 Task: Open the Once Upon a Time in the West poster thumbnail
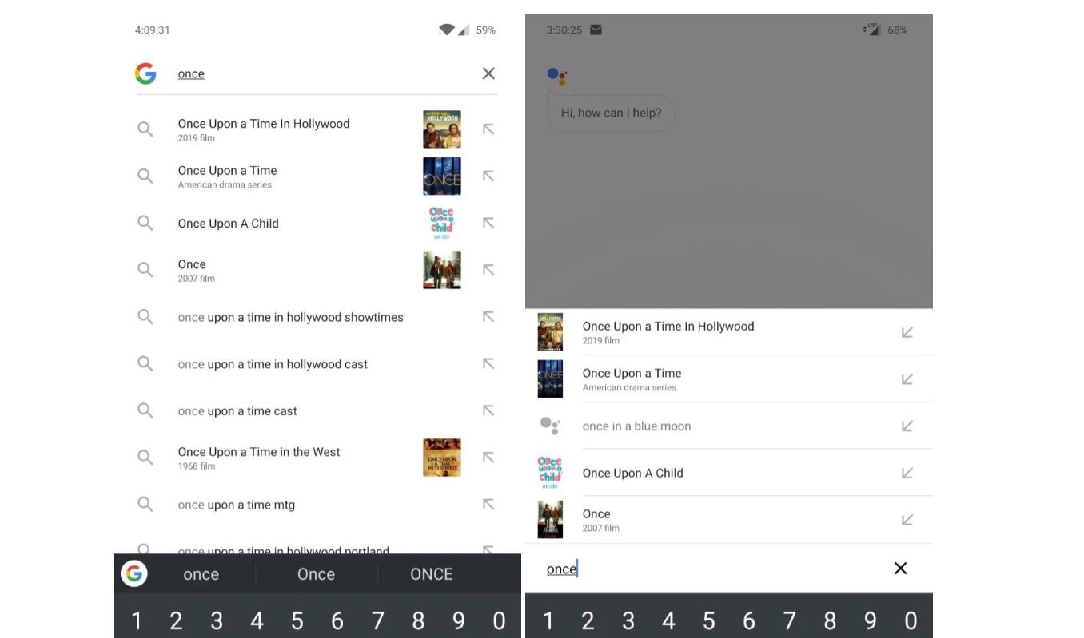pos(441,458)
